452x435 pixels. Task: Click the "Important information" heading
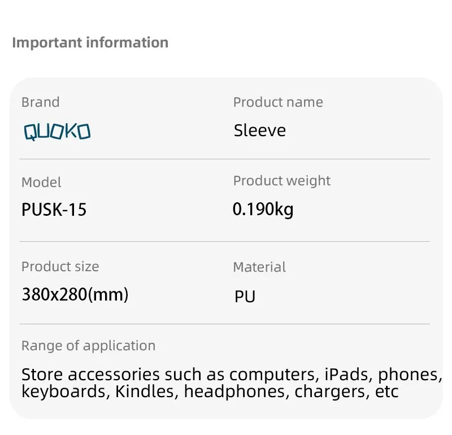pyautogui.click(x=90, y=43)
